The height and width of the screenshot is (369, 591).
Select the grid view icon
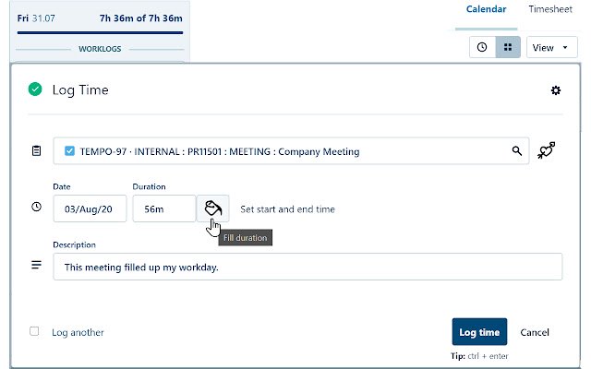[508, 47]
